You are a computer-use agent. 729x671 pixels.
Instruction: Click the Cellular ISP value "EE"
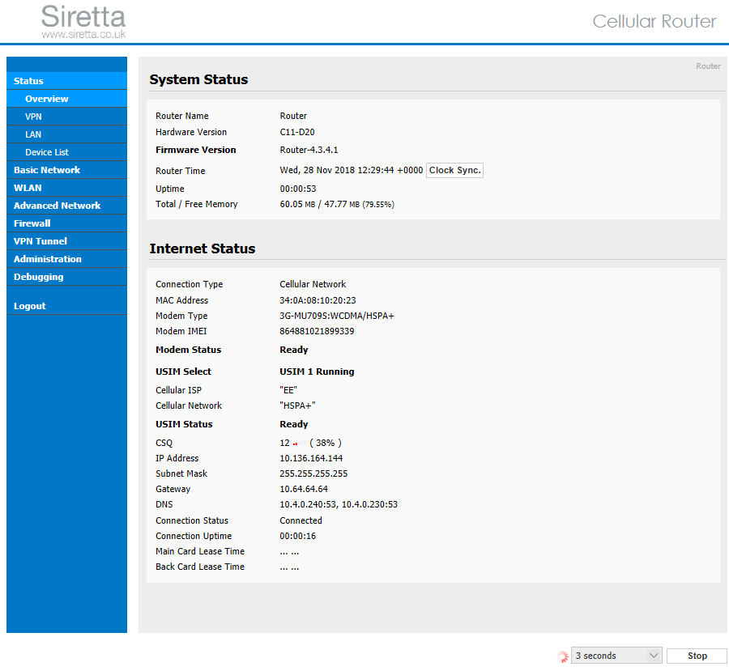[288, 390]
